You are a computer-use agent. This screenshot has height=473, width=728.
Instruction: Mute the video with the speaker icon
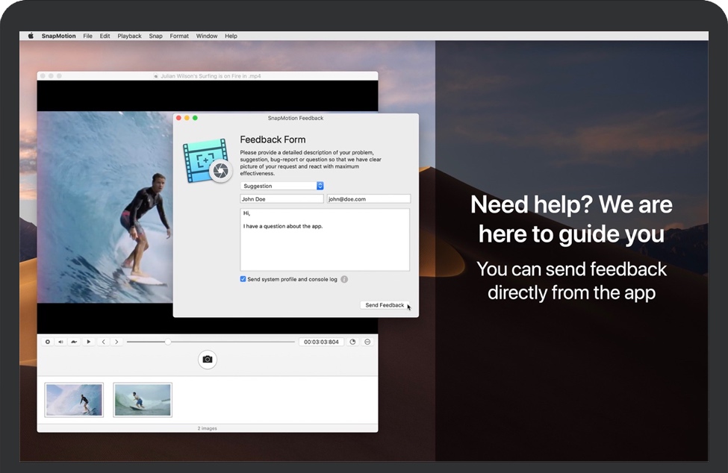(x=61, y=342)
